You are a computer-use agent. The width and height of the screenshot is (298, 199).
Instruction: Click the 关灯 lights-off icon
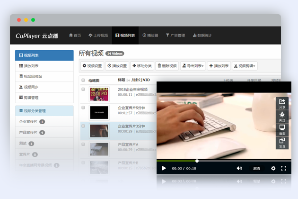[282, 117]
